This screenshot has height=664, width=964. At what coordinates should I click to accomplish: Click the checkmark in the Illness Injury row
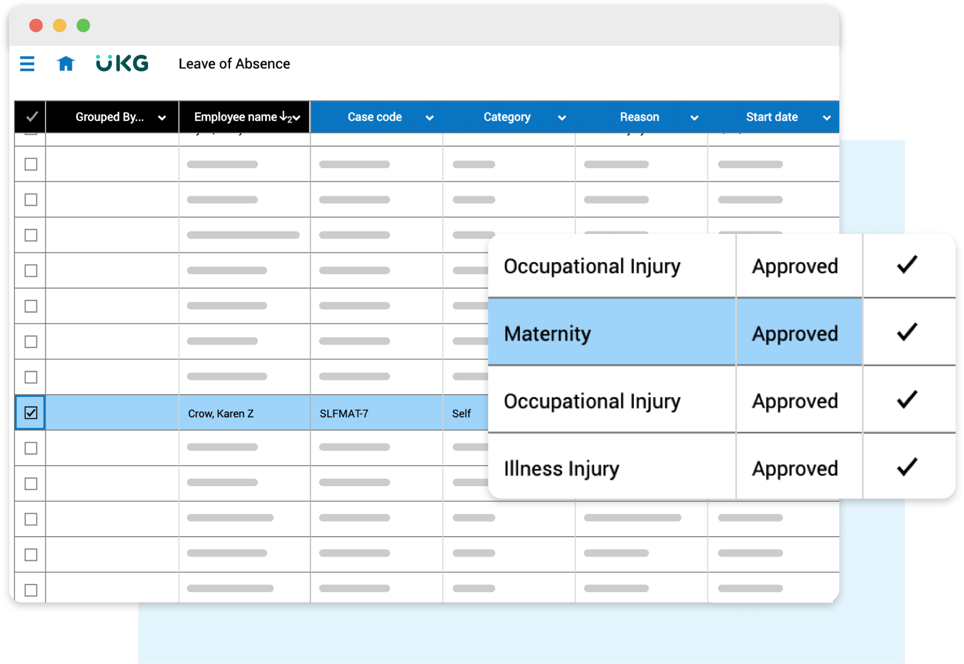tap(907, 467)
